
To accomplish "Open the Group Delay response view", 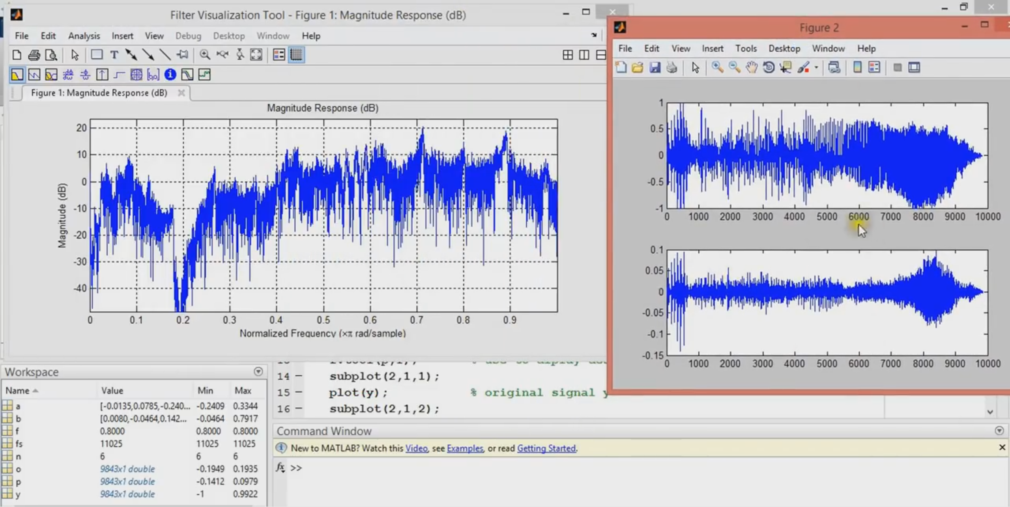I will click(68, 75).
